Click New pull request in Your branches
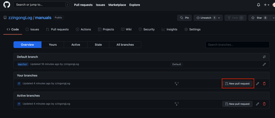This screenshot has height=118, width=275. 237,83
